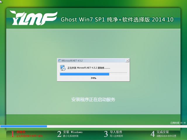The image size is (187, 140).
Task: Click the step number 3 icon
Action: click(x=106, y=134)
